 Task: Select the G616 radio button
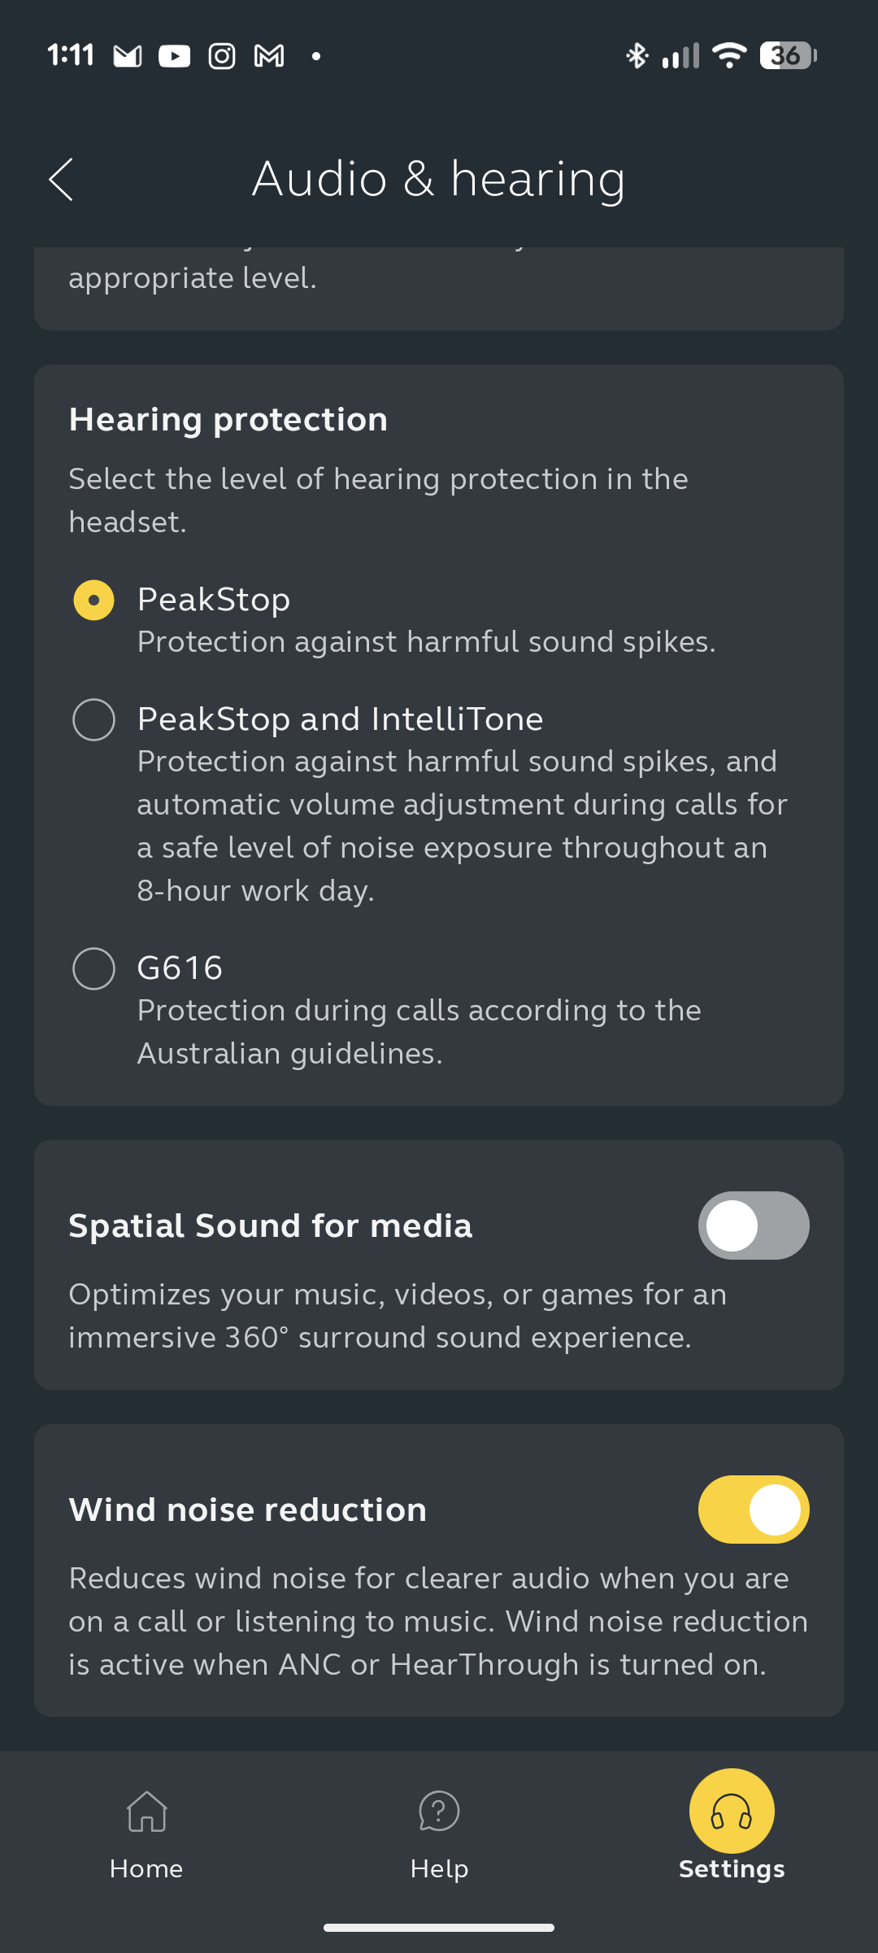94,968
